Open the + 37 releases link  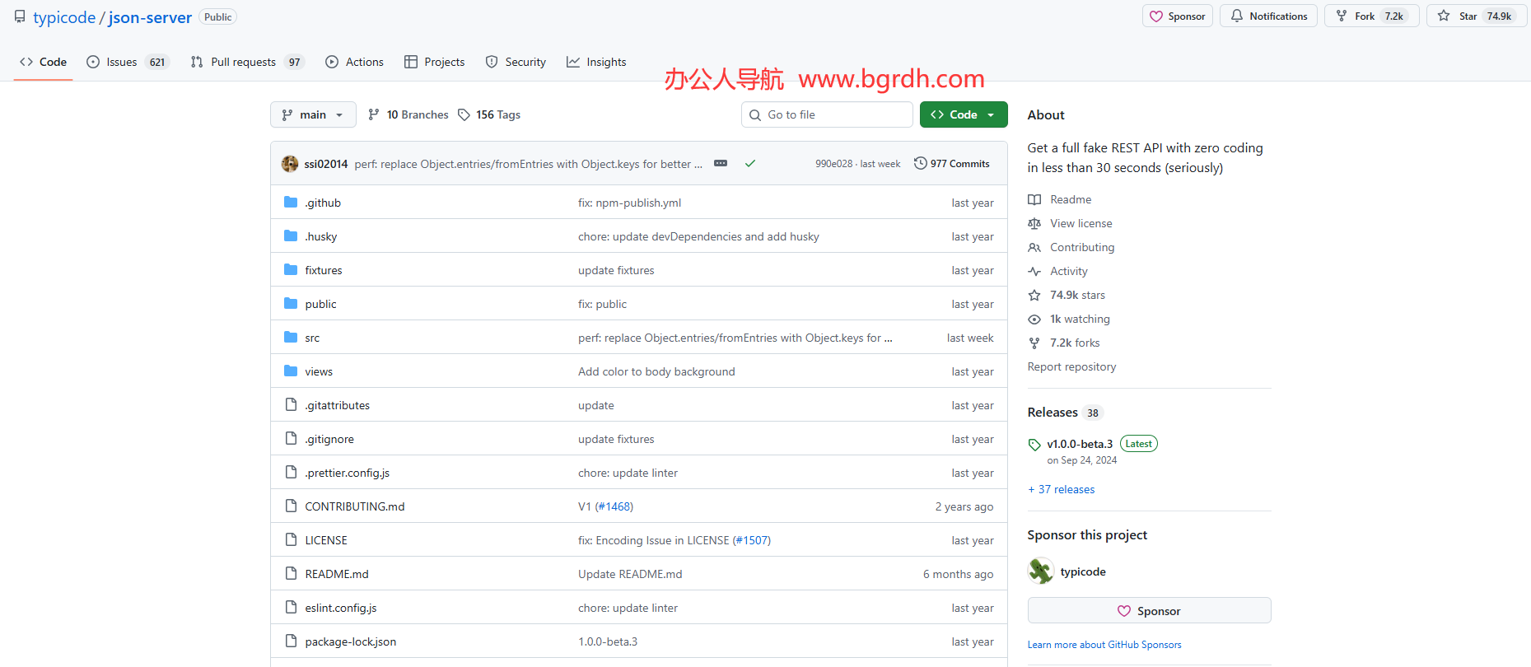click(1062, 489)
